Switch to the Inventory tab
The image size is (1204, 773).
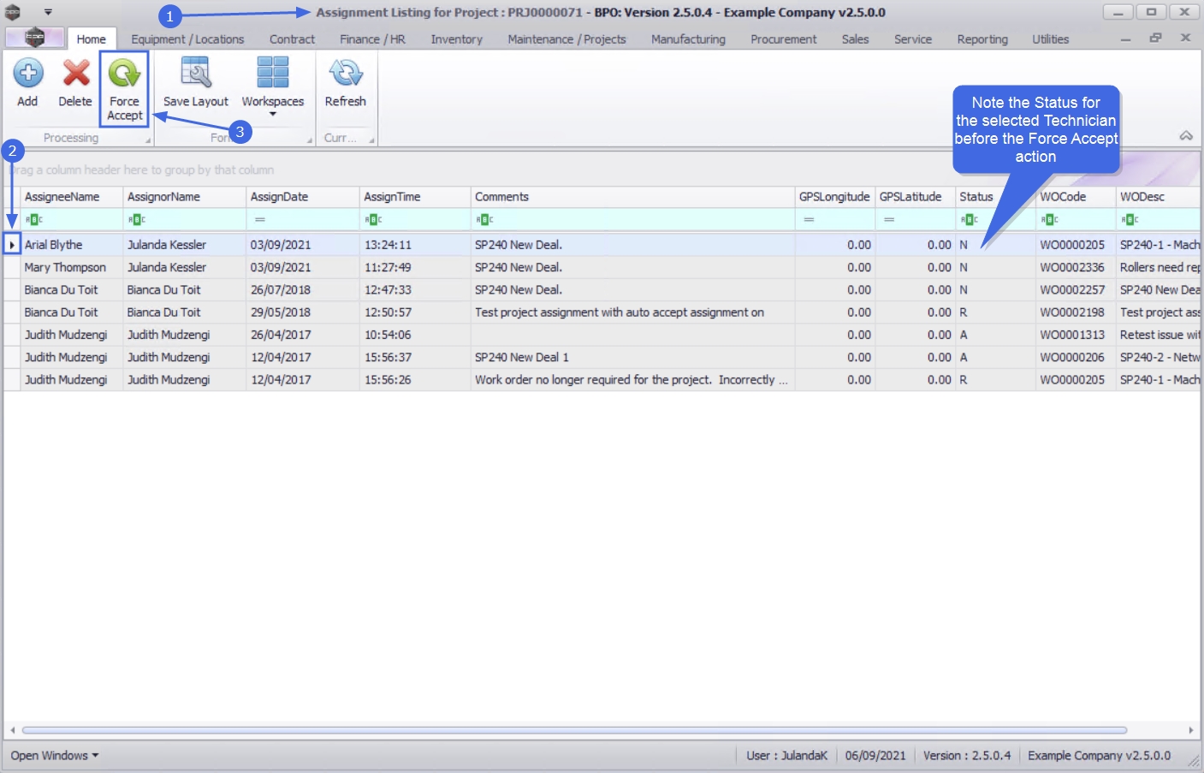click(x=456, y=39)
